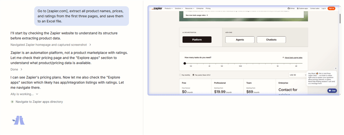The image size is (344, 135).
Task: Click Navigate to Zapier apps directory text
Action: tap(39, 102)
